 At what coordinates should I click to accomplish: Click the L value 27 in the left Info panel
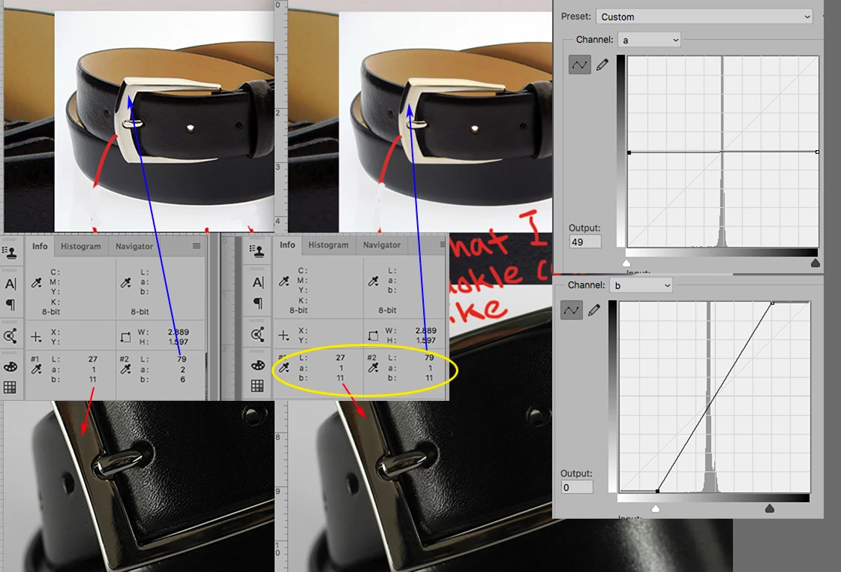(93, 359)
